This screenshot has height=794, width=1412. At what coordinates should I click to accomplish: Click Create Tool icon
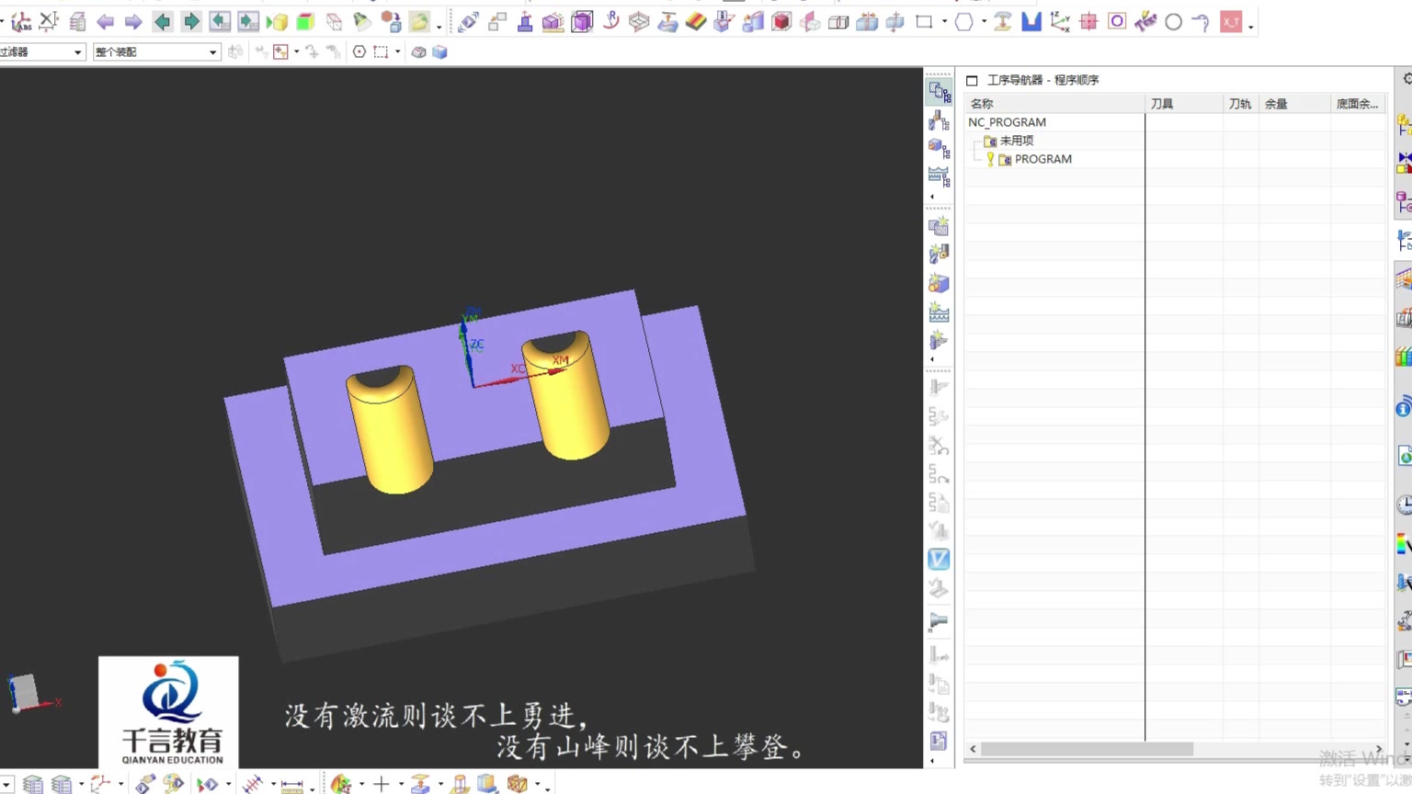(939, 255)
